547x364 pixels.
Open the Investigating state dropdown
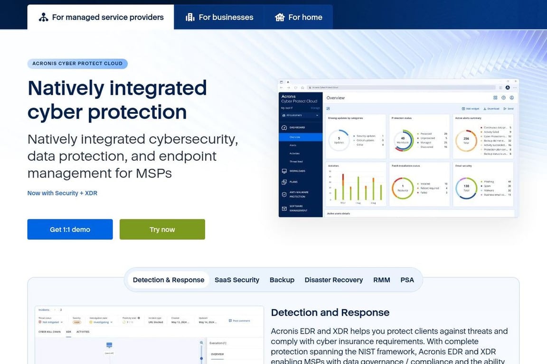(x=101, y=322)
